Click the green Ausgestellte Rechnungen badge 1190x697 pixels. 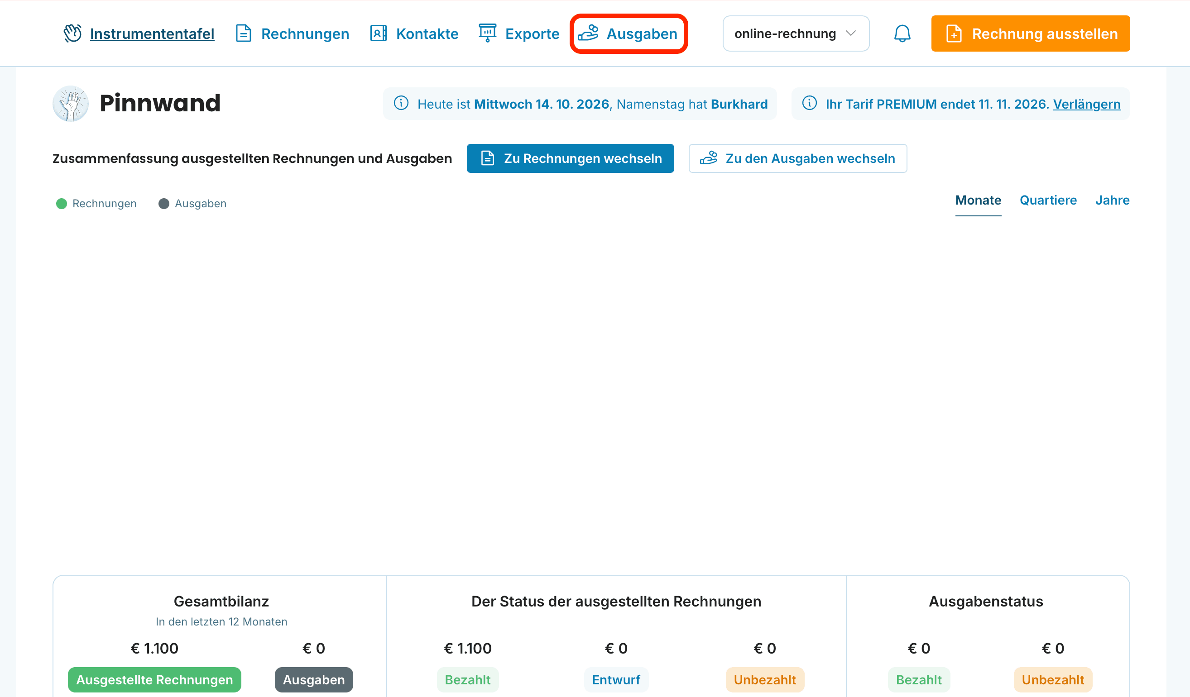point(154,679)
